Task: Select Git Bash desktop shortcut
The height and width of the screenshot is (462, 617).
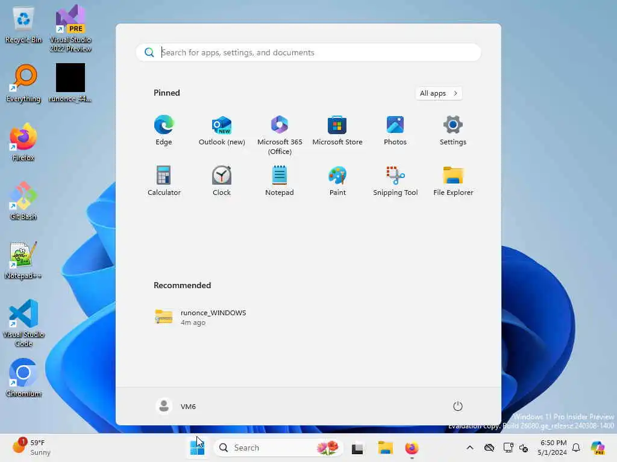Action: click(x=23, y=201)
